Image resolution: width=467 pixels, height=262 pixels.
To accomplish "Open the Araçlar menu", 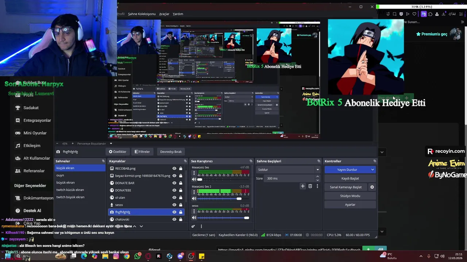I will point(164,14).
